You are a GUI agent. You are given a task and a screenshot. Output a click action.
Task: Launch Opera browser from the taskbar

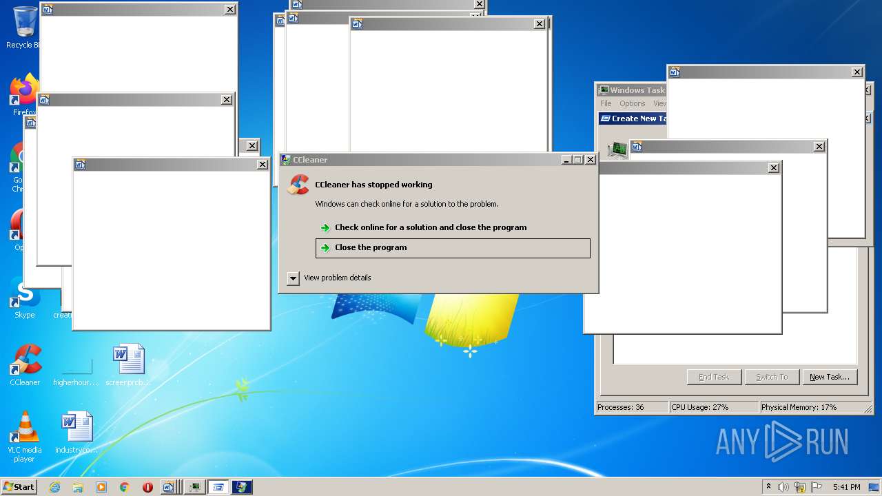point(147,487)
